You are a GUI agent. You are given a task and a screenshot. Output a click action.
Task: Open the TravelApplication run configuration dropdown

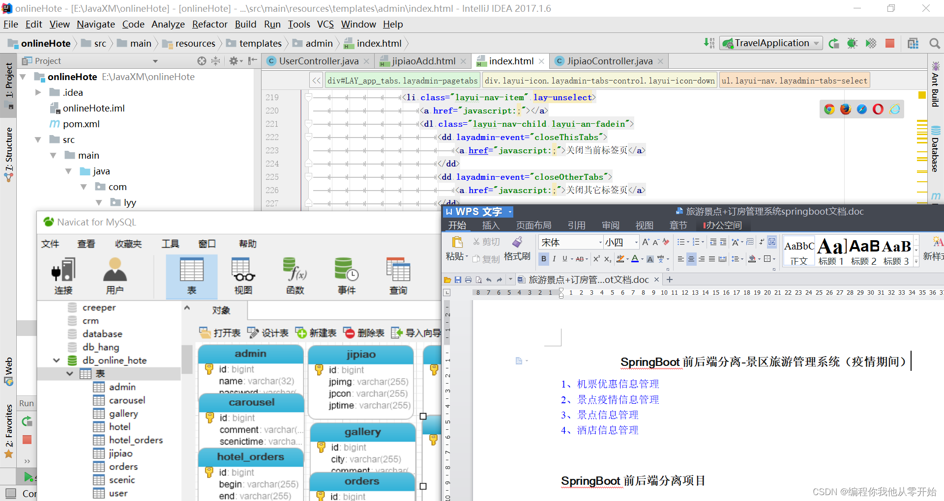(x=771, y=43)
